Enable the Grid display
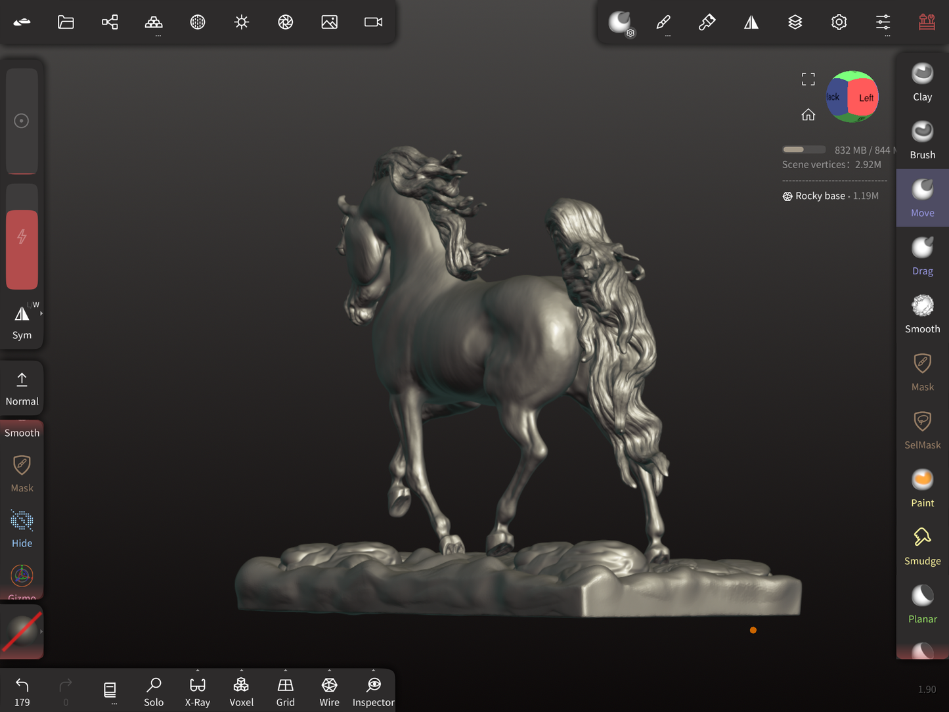The width and height of the screenshot is (949, 712). [x=285, y=692]
